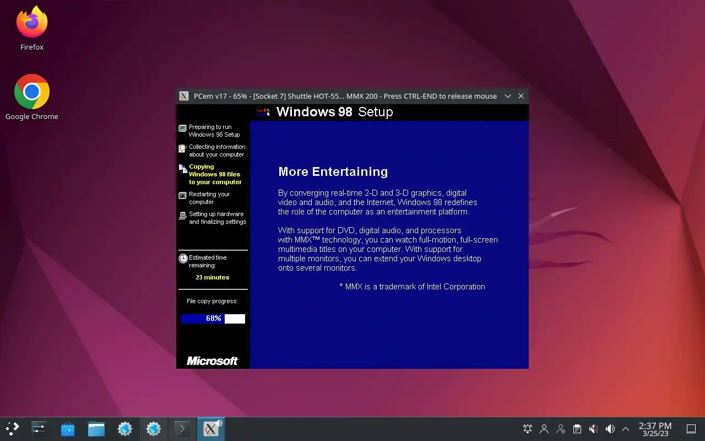Click the More Entertaining heading

(333, 171)
